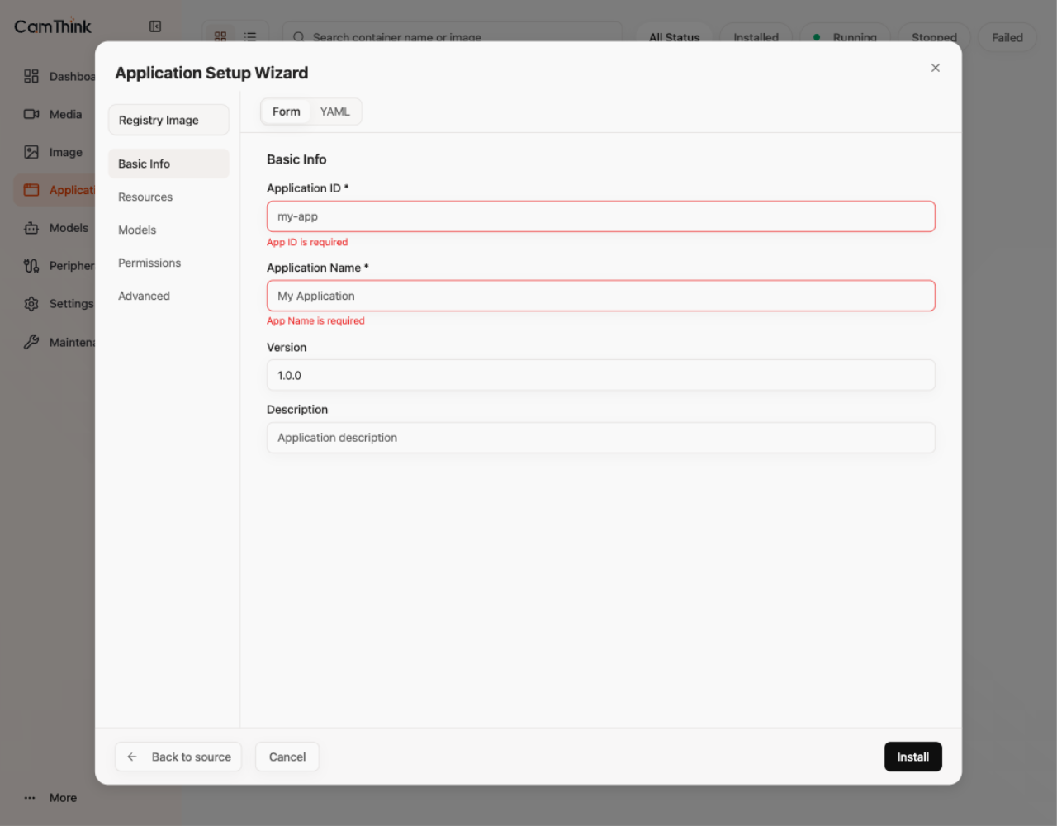Click the Models robot icon
Screen dimensions: 1057x826
(31, 228)
